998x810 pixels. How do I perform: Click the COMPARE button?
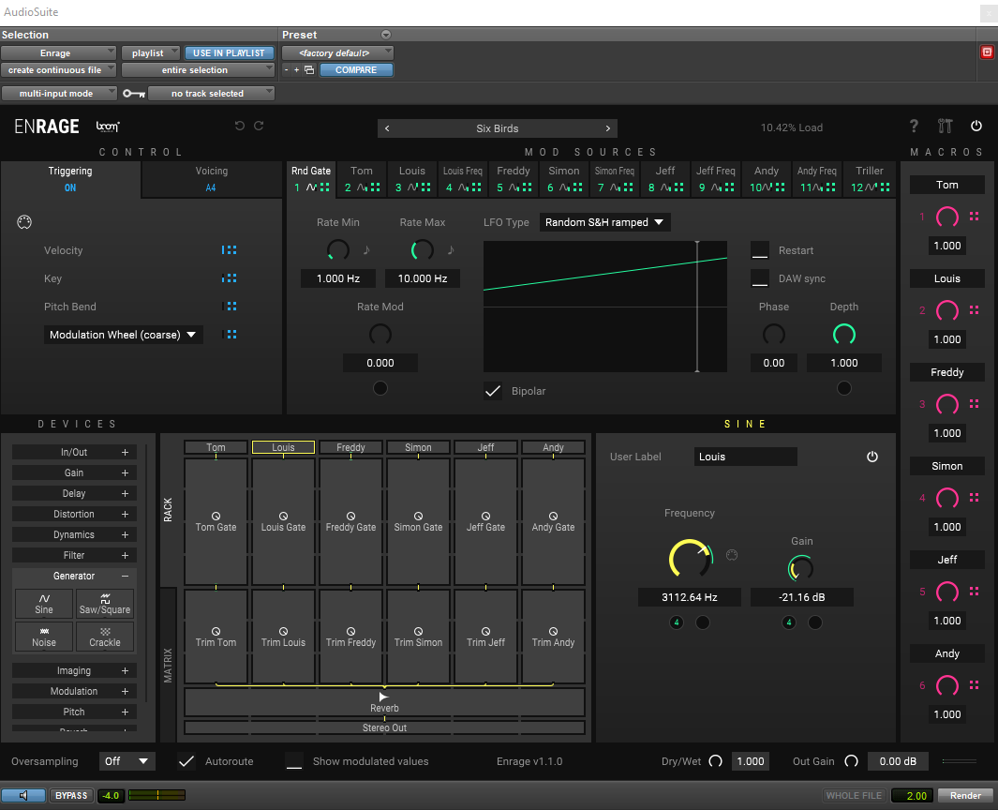click(x=356, y=70)
